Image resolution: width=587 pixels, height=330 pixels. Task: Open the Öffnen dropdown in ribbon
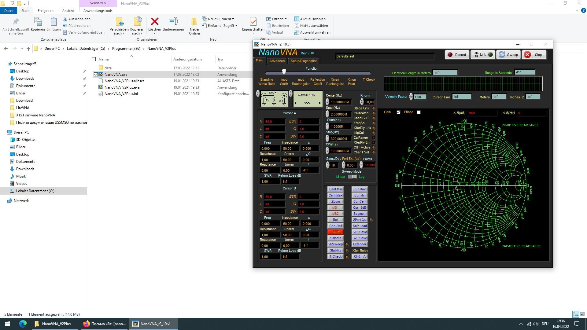point(277,19)
